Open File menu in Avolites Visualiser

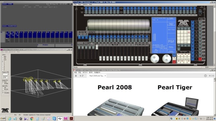click(2, 52)
